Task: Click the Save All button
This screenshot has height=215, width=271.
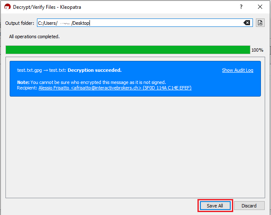Action: point(215,205)
